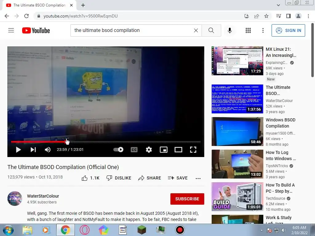The width and height of the screenshot is (315, 236).
Task: Click the SIGN IN button
Action: 288,30
